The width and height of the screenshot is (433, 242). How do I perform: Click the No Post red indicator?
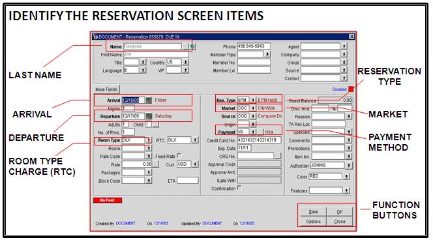(108, 200)
